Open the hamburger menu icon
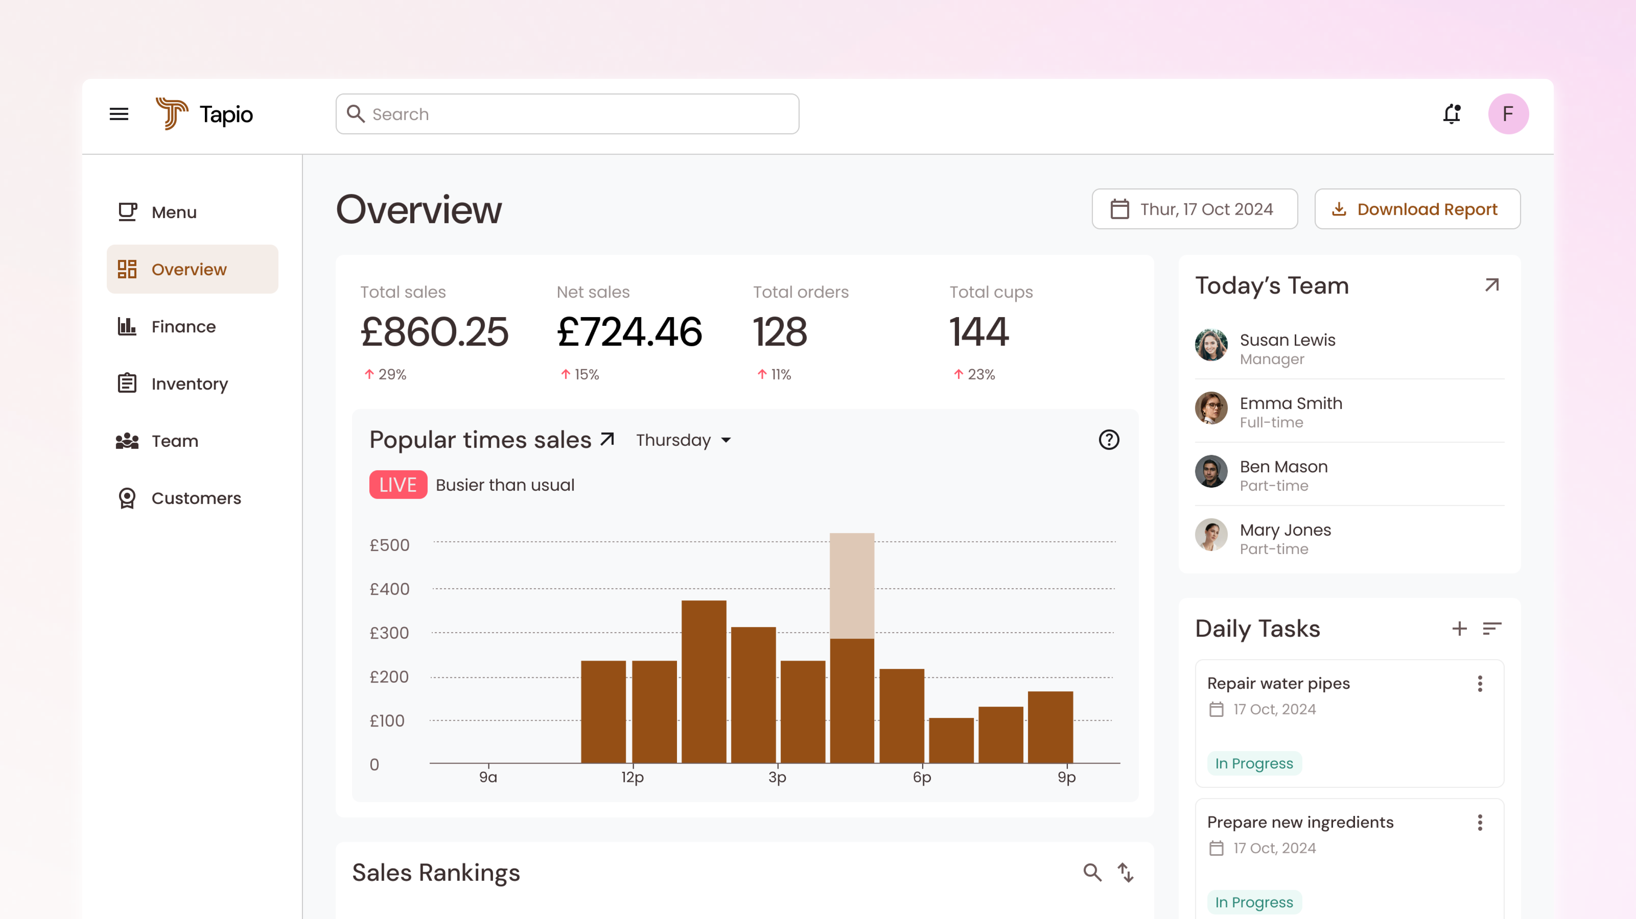1636x919 pixels. 119,114
